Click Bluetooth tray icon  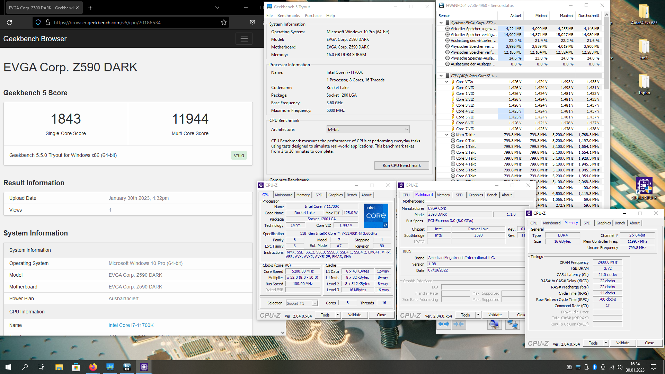595,367
